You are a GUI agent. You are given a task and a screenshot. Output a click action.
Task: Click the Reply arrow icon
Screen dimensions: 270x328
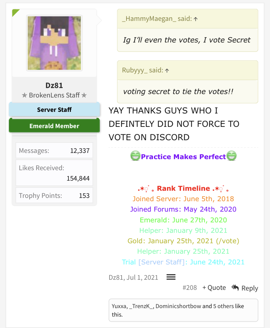(x=235, y=288)
